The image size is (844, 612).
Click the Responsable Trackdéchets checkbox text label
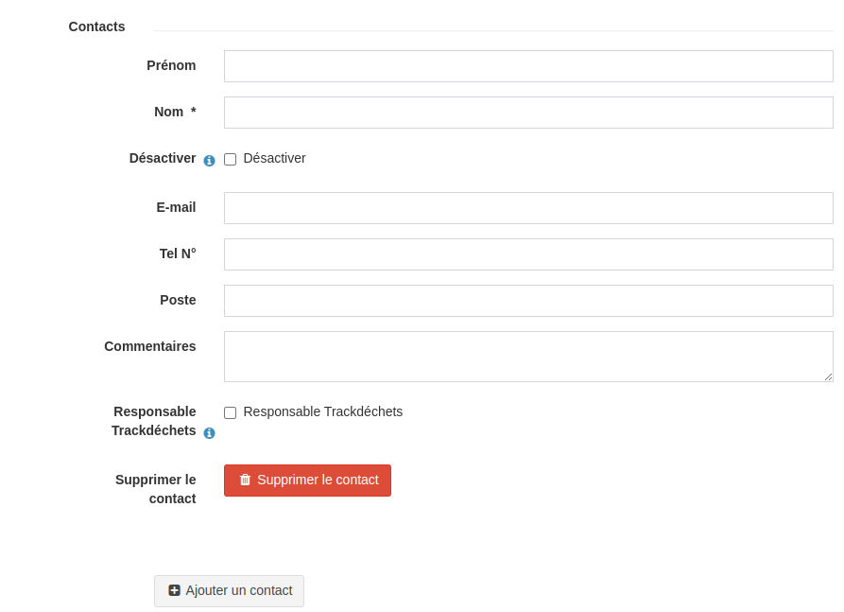pyautogui.click(x=323, y=411)
